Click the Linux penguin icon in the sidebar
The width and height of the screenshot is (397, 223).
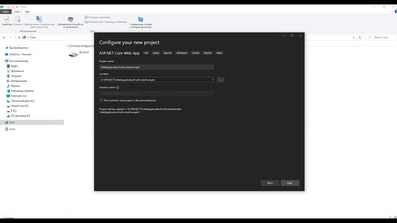pos(7,129)
